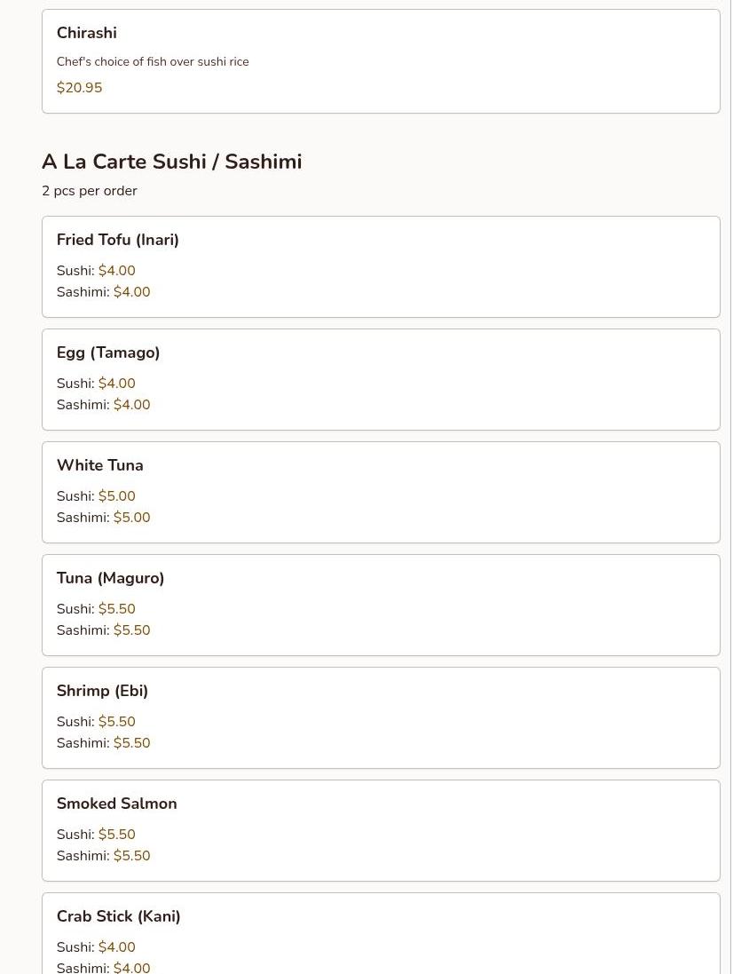Open the Tuna (Maguro) item
749x974 pixels.
110,578
